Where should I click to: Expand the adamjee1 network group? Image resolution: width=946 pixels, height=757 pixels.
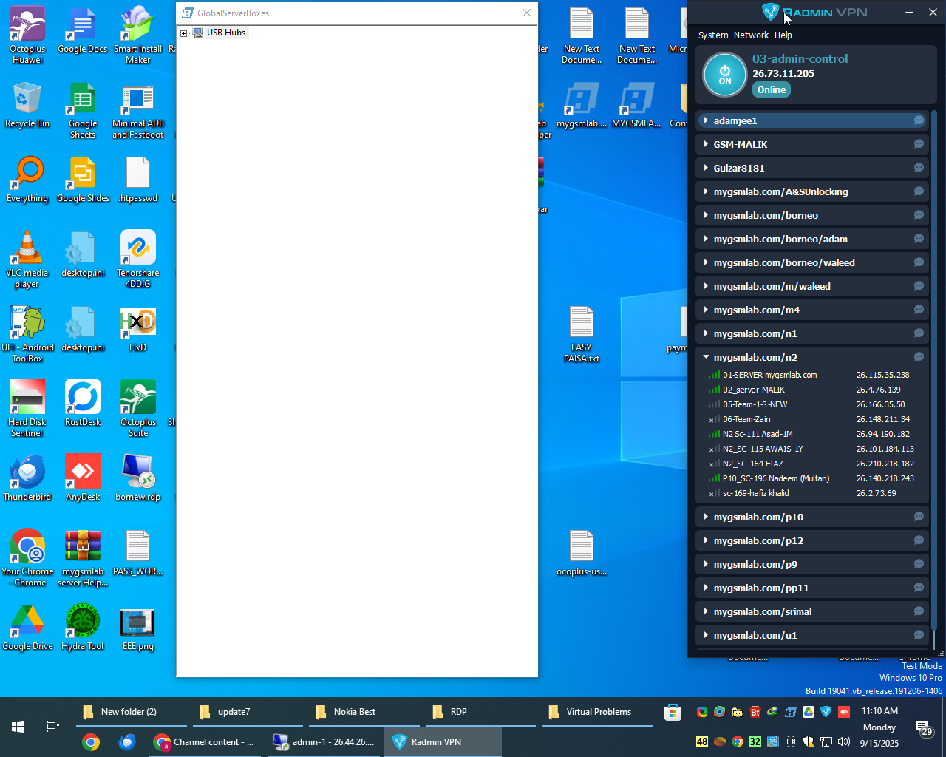707,120
